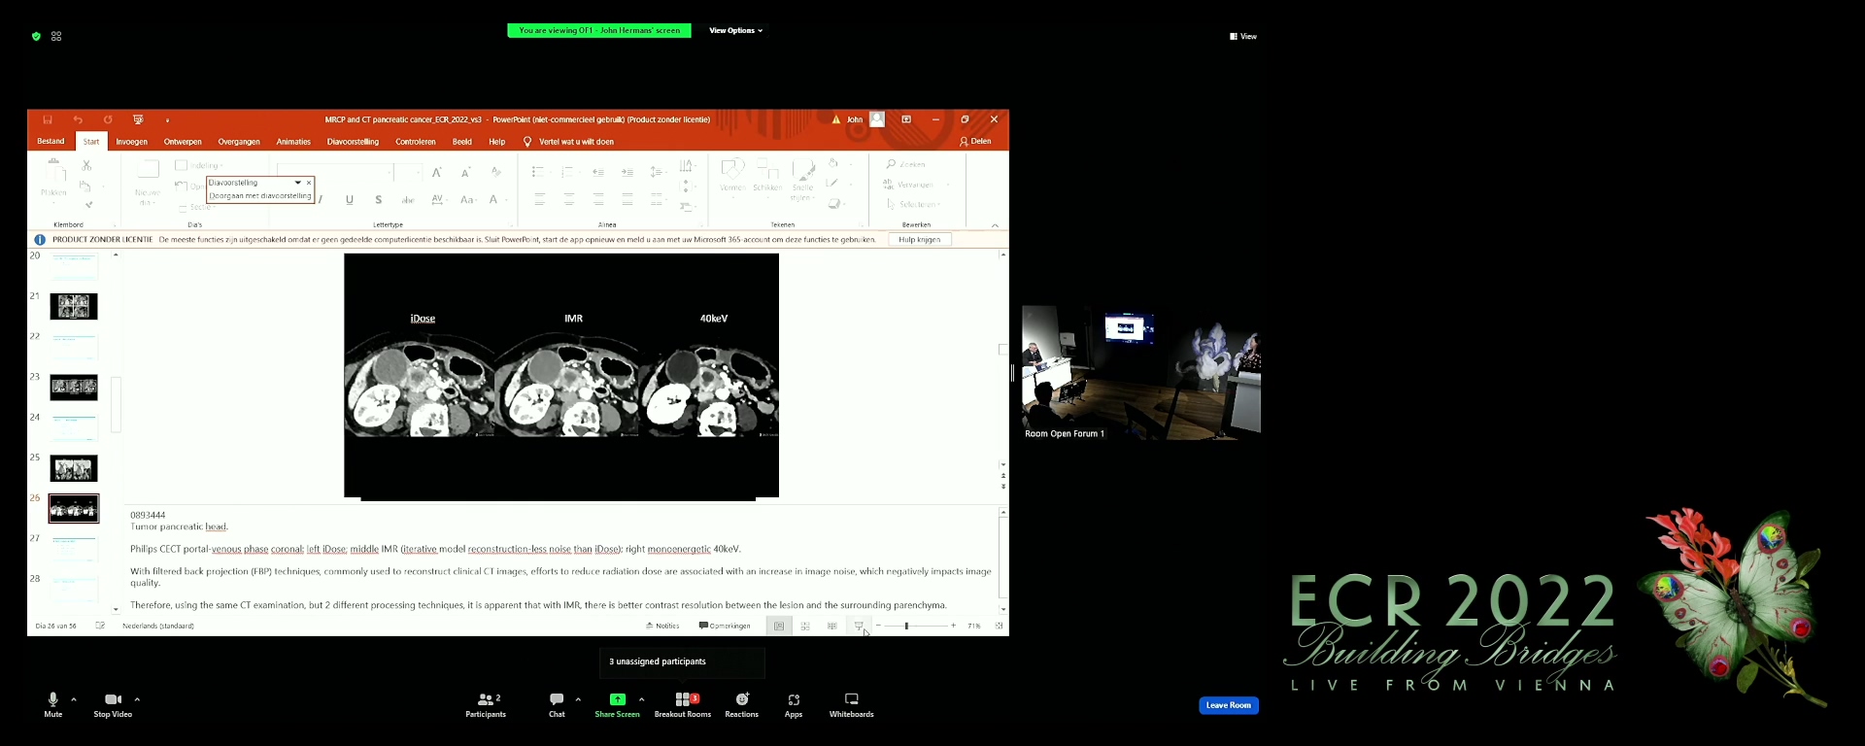Switch to the Overgangen tab
Image resolution: width=1865 pixels, height=746 pixels.
(x=239, y=142)
